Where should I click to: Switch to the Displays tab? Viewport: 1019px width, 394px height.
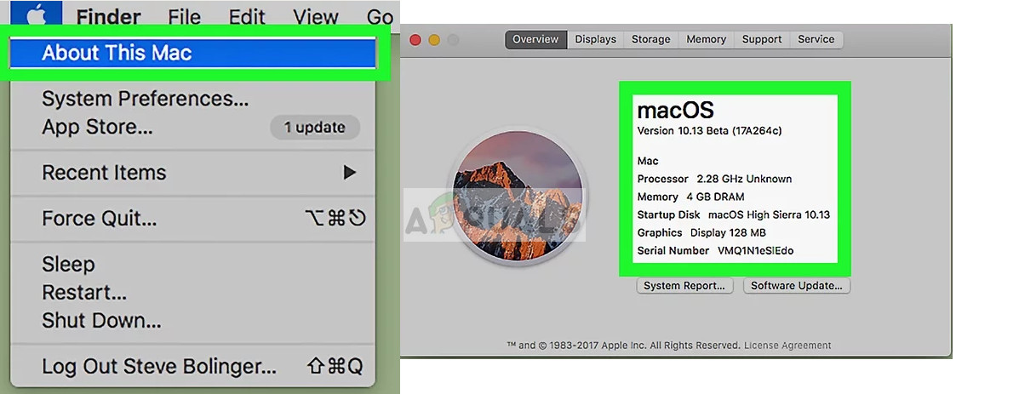[x=595, y=40]
